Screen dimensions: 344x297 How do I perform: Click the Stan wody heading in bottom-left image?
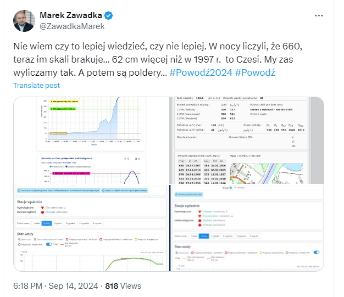[x=26, y=234]
